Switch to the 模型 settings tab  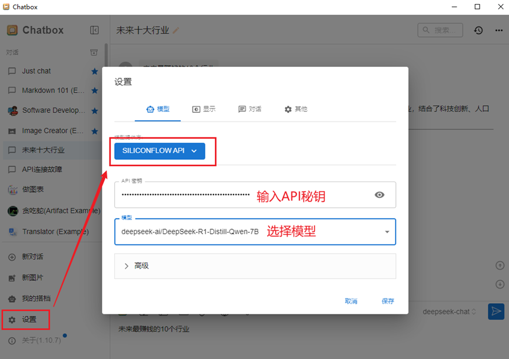click(158, 109)
